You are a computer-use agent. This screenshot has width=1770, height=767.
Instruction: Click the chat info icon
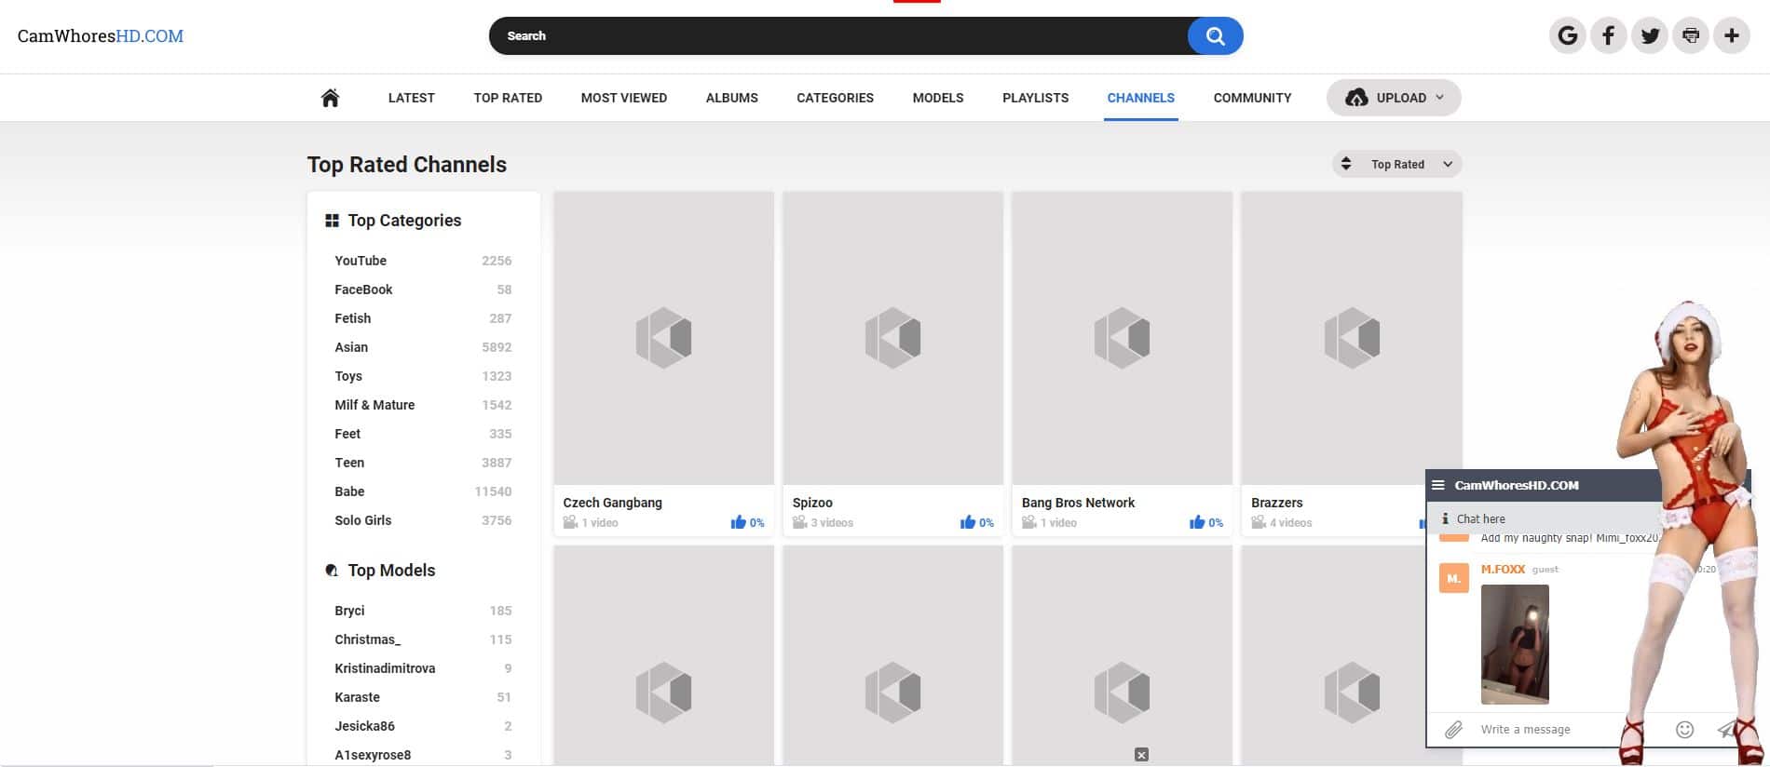click(x=1445, y=518)
